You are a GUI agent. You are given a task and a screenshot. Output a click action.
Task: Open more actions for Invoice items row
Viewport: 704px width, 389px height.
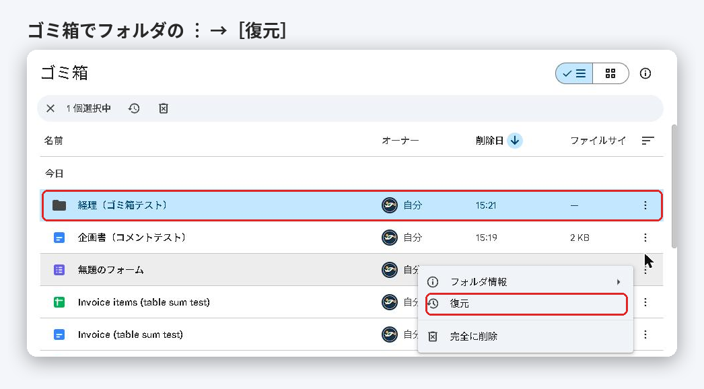645,302
